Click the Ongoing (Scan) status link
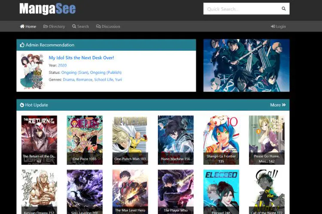This screenshot has height=214, width=322. click(75, 72)
